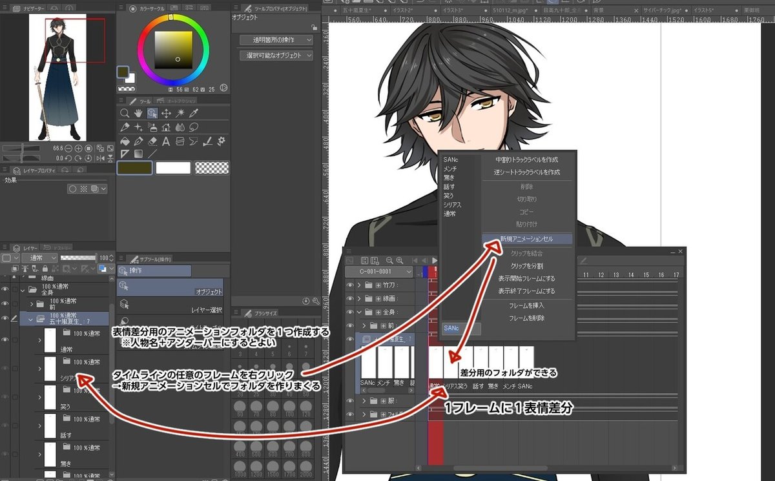This screenshot has width=775, height=481.
Task: Open 透明箇所の操作 dropdown
Action: coord(275,40)
